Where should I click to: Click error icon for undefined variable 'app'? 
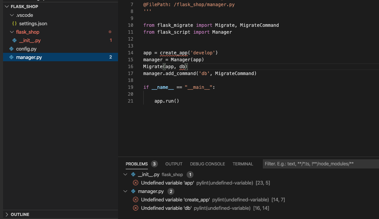click(x=136, y=183)
